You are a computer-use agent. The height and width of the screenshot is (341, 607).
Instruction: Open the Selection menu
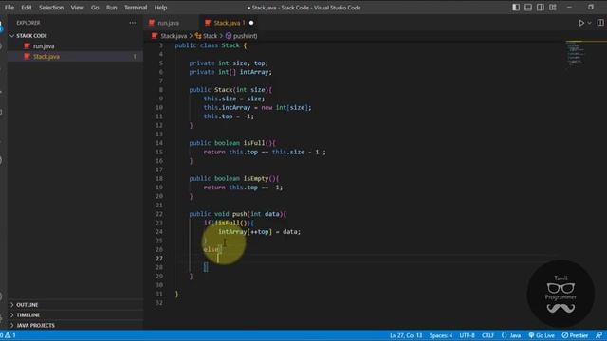(x=51, y=8)
